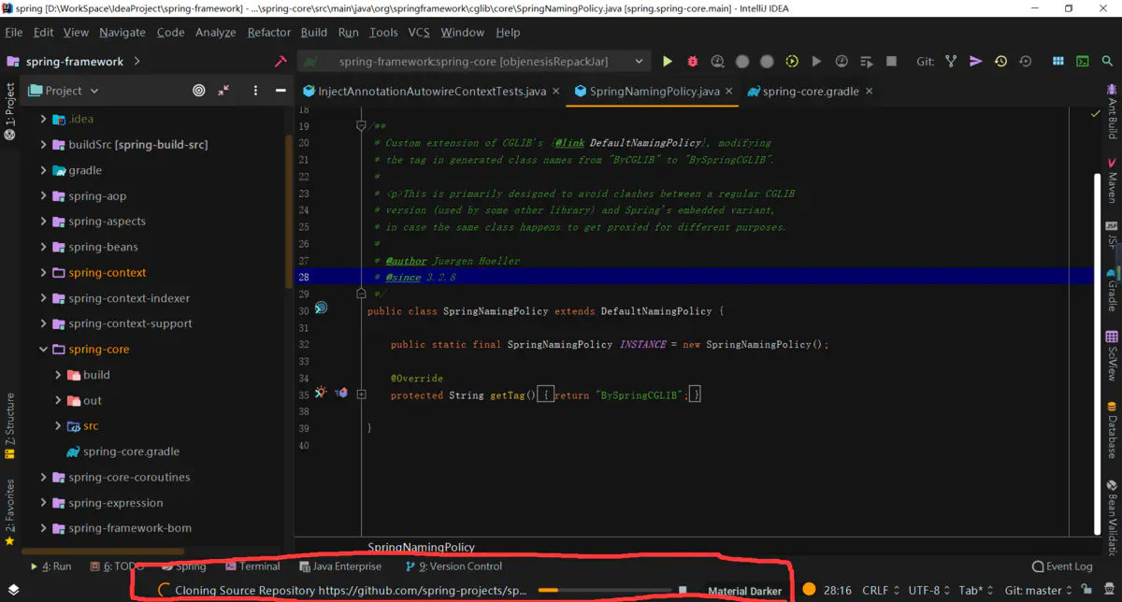Click the 28:16 line-column indicator
The height and width of the screenshot is (602, 1122).
[x=837, y=590]
